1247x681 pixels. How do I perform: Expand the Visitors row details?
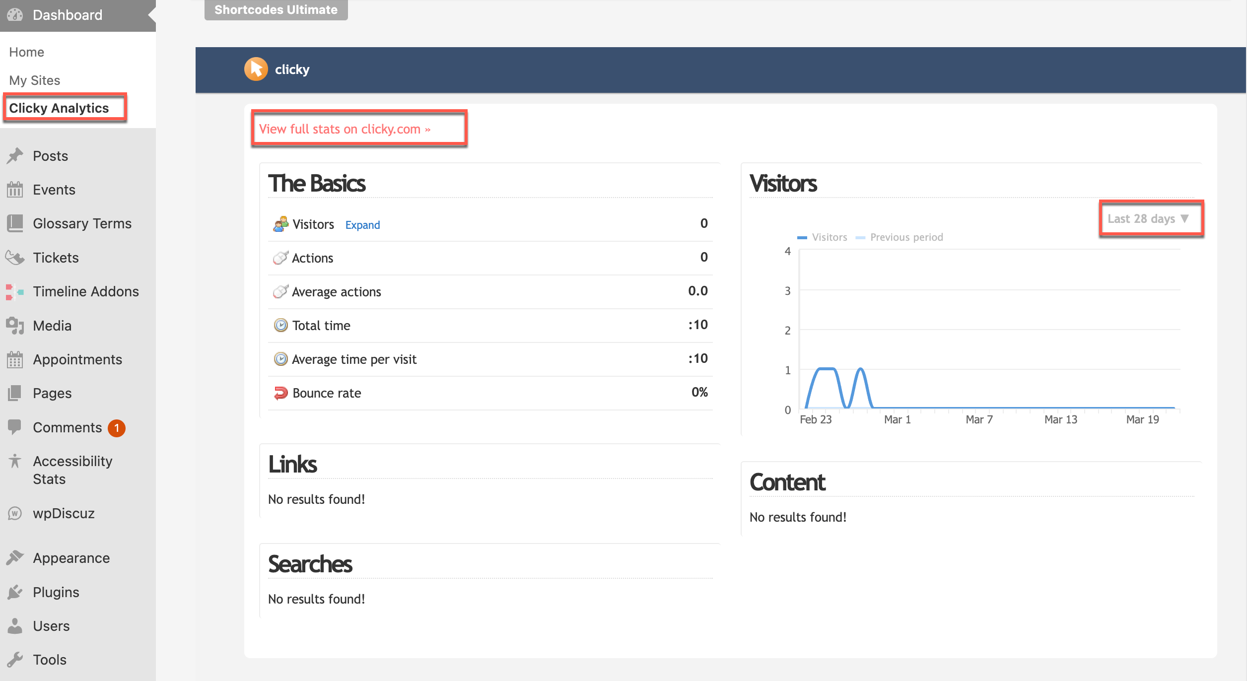[x=362, y=225]
